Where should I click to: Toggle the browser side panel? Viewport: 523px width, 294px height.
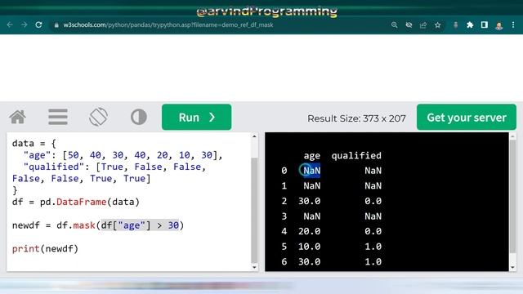[x=485, y=25]
